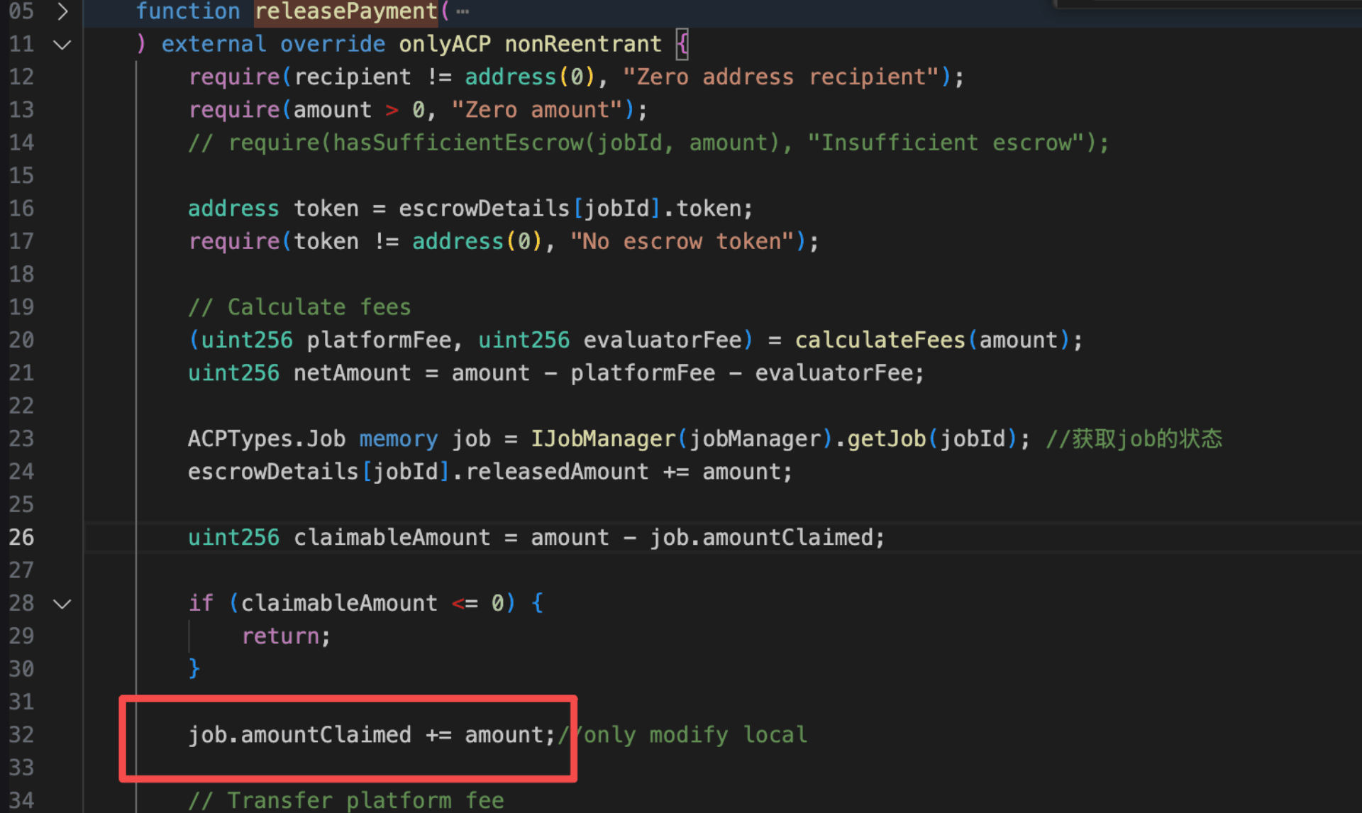Click the onlyACP modifier

[x=445, y=45]
